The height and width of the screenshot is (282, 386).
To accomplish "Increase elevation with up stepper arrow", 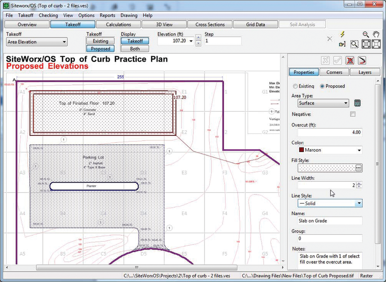I will (198, 38).
